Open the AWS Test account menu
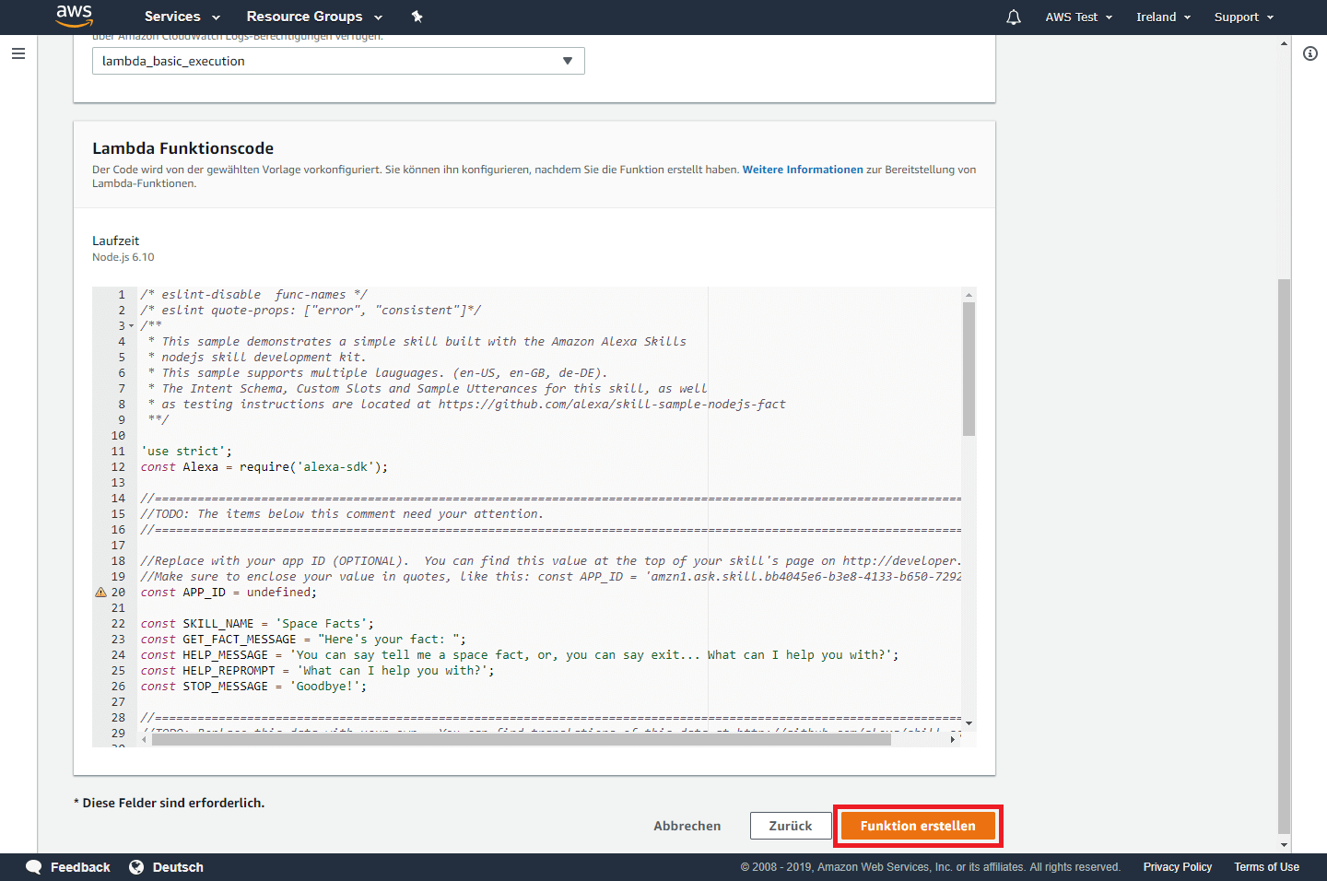 pos(1079,17)
